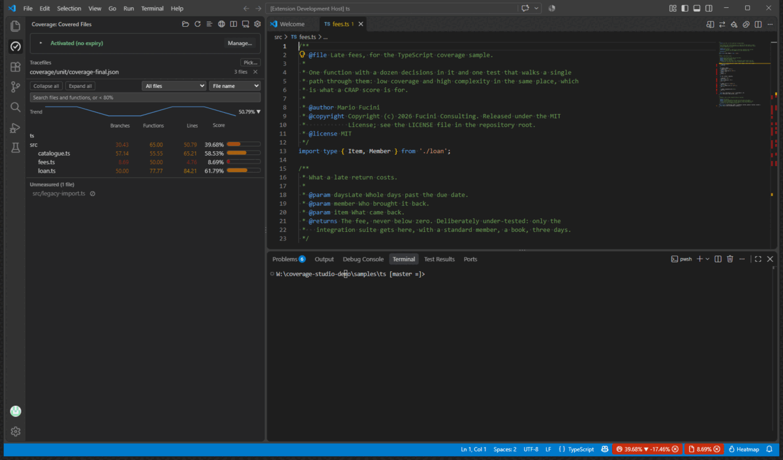Split the terminal using the split icon
This screenshot has height=460, width=783.
(718, 259)
